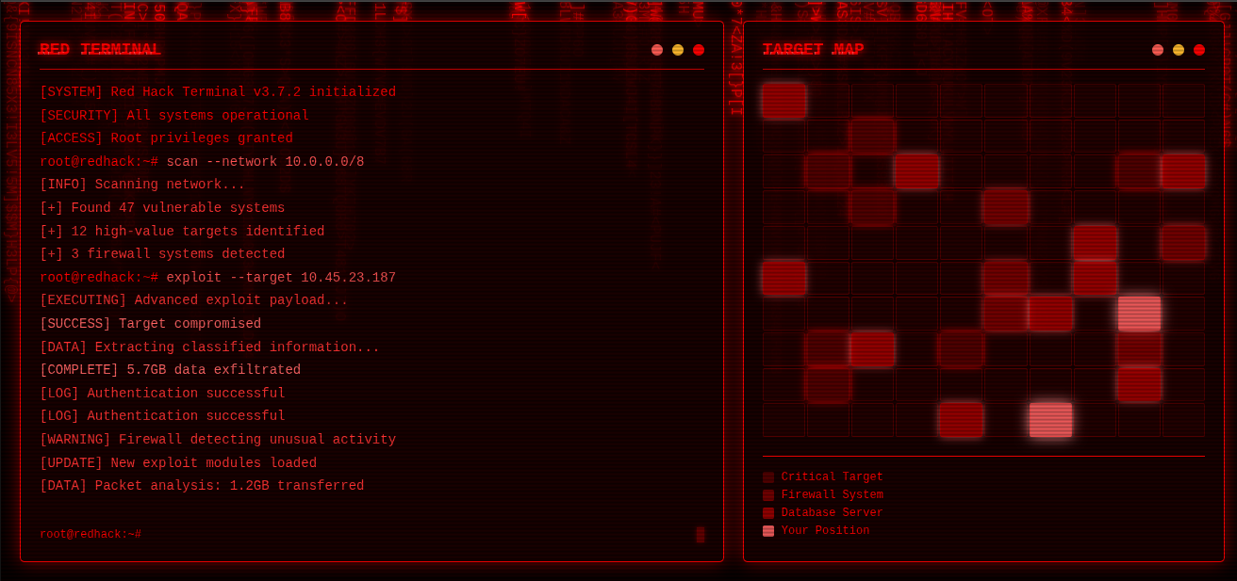The image size is (1237, 581).
Task: Click the empty terminal command prompt line
Action: (91, 535)
